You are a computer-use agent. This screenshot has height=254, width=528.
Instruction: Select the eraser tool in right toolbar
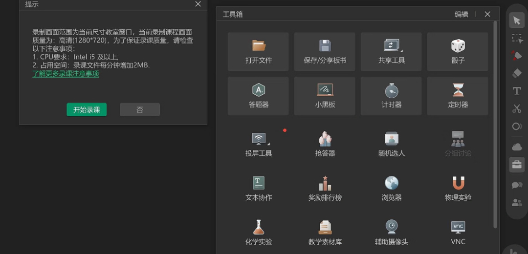click(517, 73)
